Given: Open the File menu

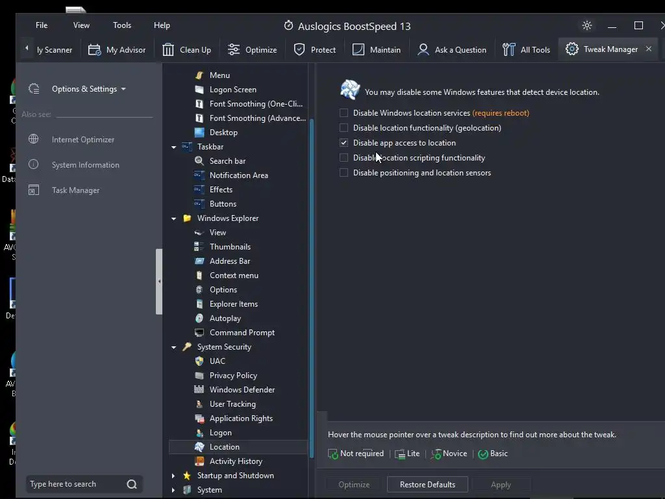Looking at the screenshot, I should coord(42,25).
